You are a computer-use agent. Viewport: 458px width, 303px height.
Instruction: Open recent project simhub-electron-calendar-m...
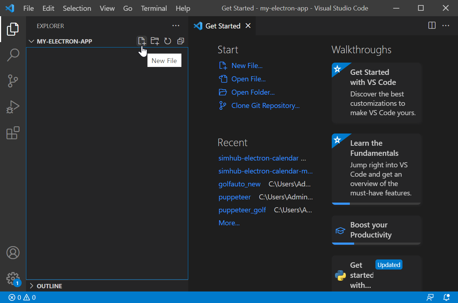tap(265, 171)
